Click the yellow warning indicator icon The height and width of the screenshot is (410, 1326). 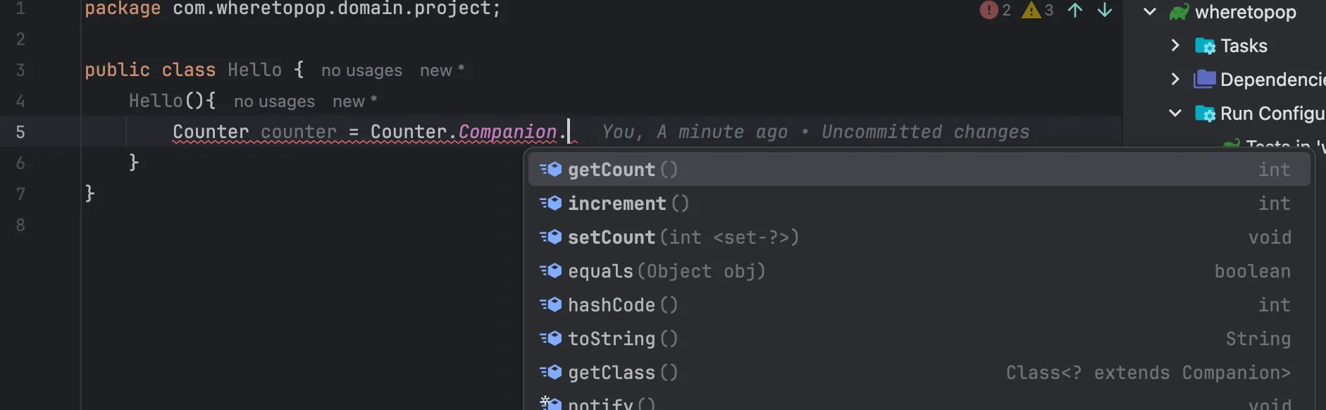1031,10
